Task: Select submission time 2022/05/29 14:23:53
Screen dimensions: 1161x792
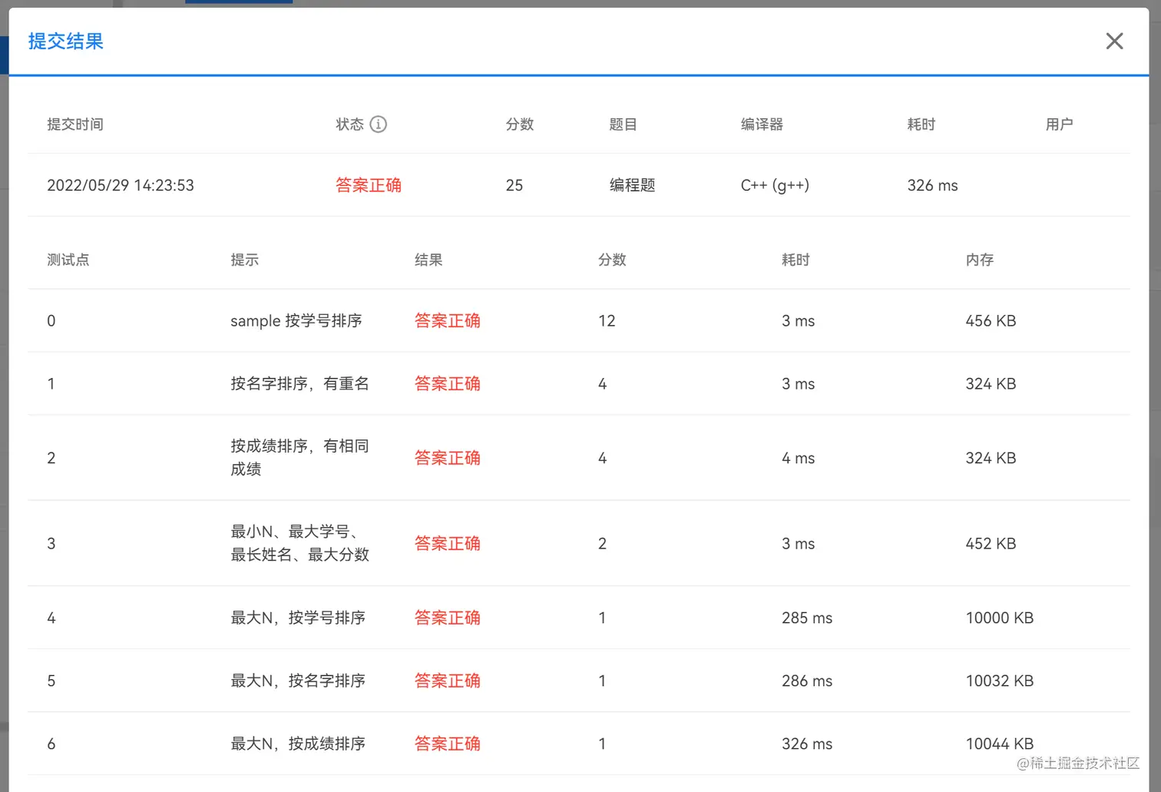Action: tap(121, 185)
